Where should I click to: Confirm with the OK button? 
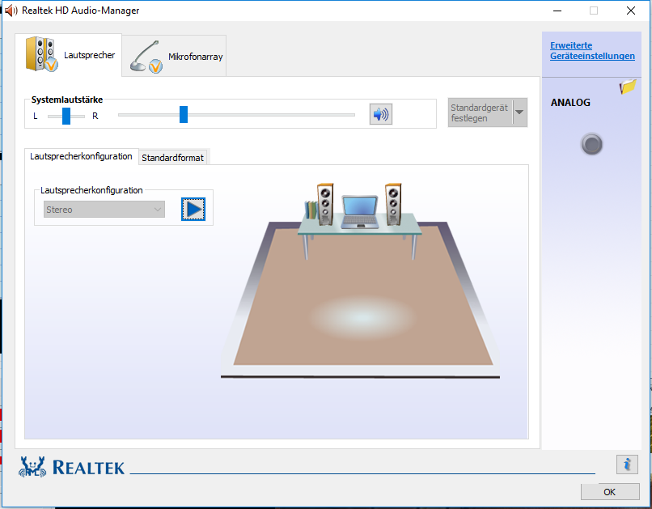click(x=610, y=492)
